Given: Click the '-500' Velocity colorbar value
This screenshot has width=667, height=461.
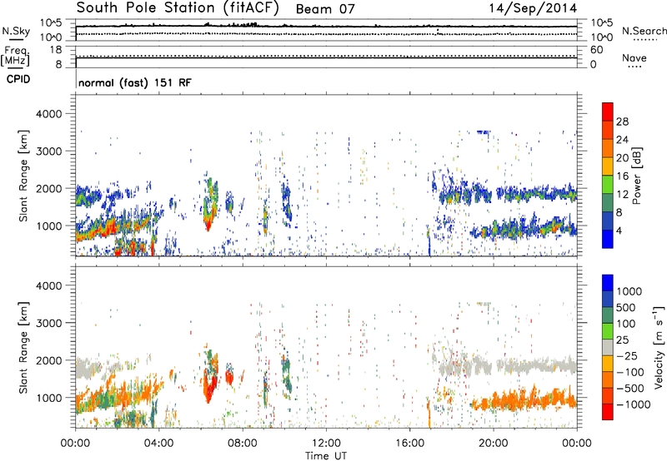Looking at the screenshot, I should pyautogui.click(x=630, y=389).
